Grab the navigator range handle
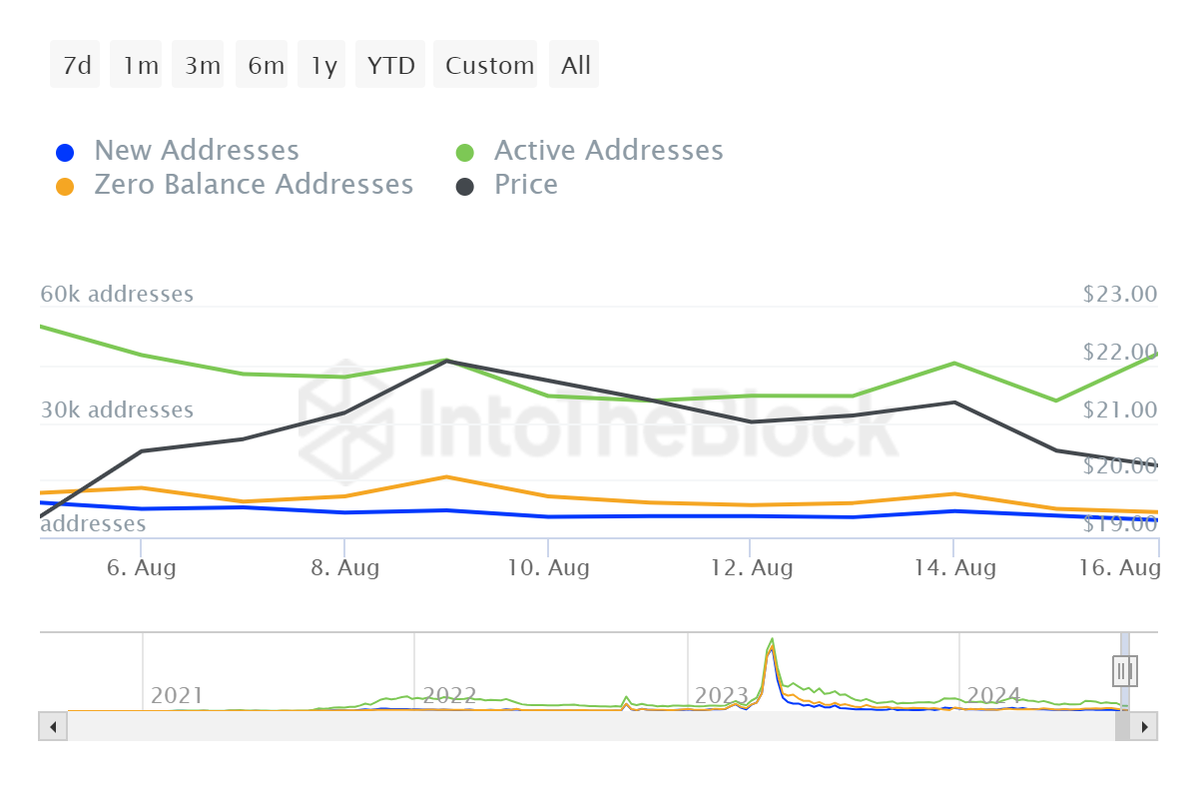The image size is (1198, 799). (1125, 670)
